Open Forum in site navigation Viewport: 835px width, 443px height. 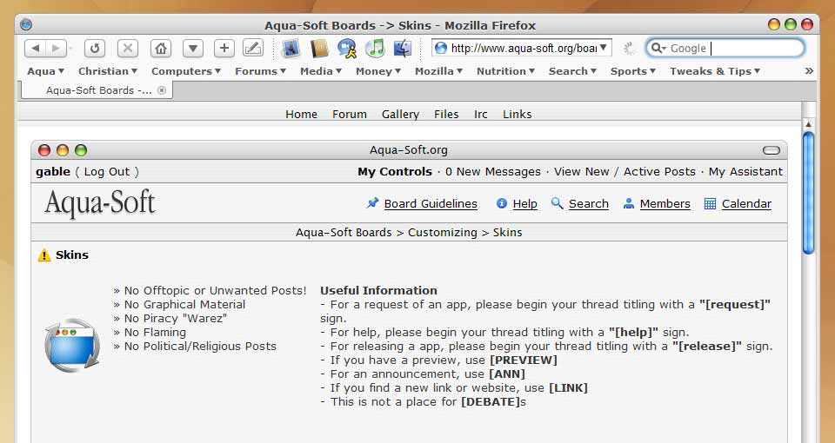pos(350,115)
